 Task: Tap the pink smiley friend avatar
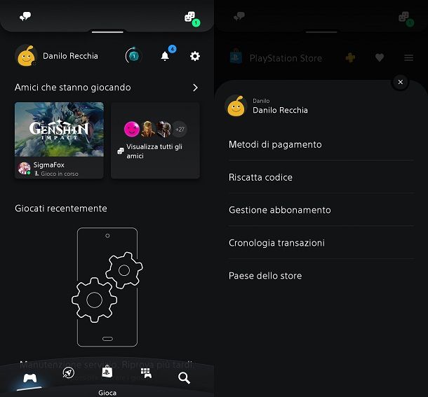(x=132, y=129)
